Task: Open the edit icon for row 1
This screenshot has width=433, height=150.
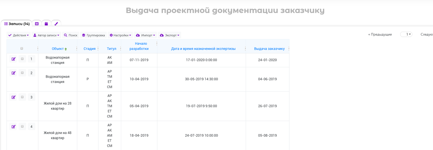Action: [x=14, y=59]
